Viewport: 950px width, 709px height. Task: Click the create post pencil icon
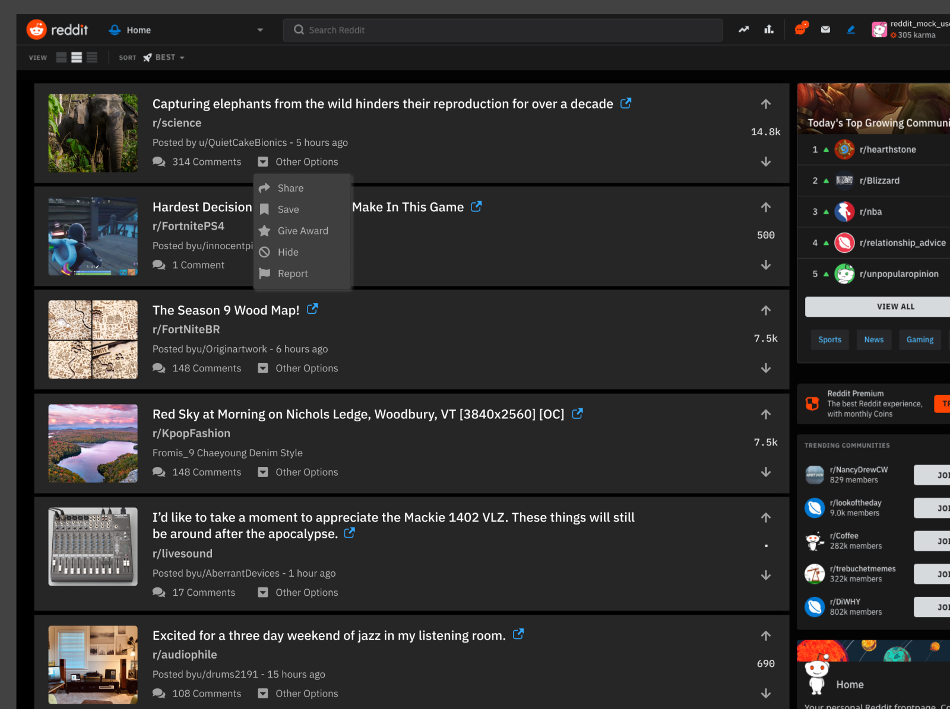pyautogui.click(x=850, y=28)
